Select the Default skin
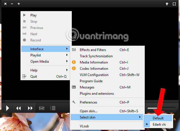 pos(158,118)
